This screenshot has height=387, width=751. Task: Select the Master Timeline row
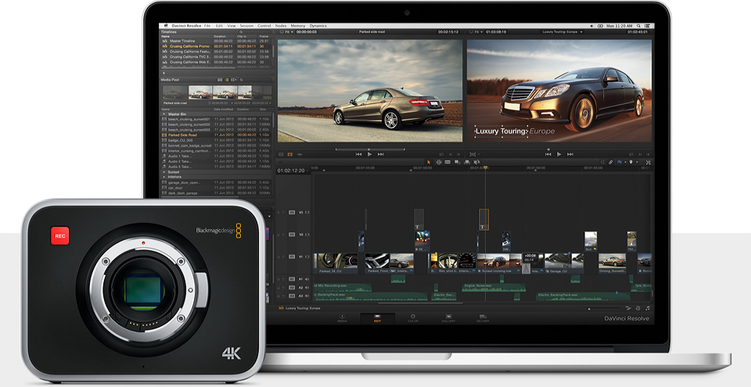pos(216,41)
